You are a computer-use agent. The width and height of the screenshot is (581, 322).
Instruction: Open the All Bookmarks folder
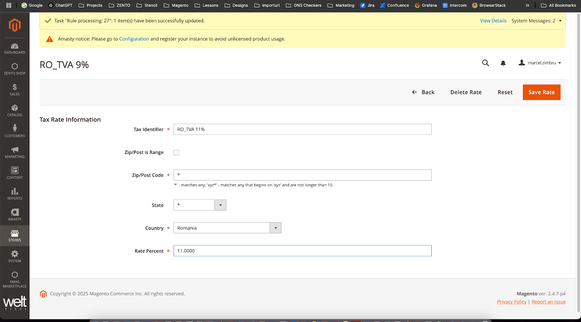pos(558,5)
